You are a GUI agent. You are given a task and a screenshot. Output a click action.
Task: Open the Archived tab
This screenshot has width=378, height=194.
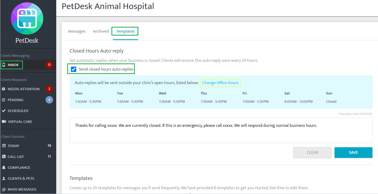(101, 31)
